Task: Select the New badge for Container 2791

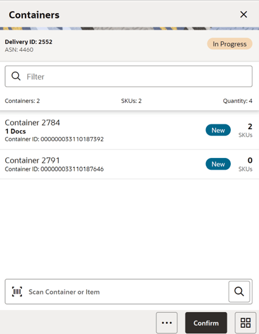Action: point(218,164)
